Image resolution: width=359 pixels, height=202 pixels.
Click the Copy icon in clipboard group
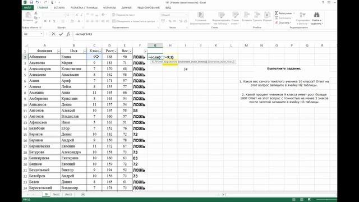[x=36, y=17]
